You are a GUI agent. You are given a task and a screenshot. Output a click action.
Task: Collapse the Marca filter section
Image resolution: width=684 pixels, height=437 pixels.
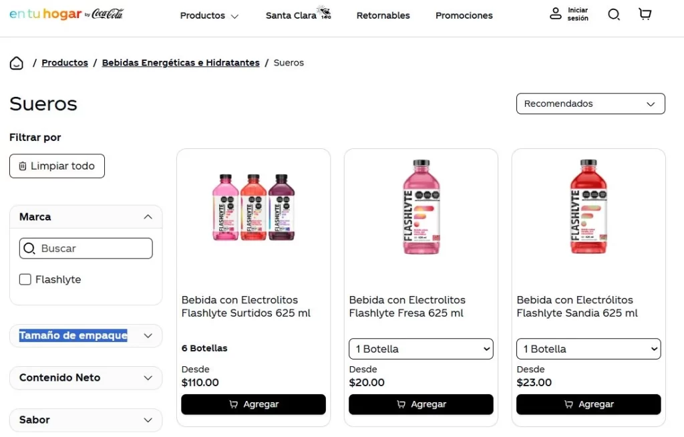click(148, 217)
